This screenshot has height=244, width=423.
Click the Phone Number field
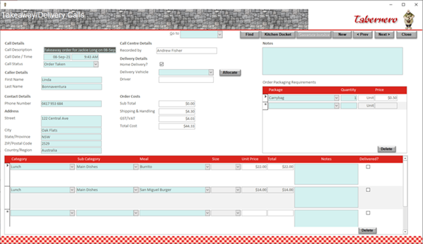(x=71, y=104)
